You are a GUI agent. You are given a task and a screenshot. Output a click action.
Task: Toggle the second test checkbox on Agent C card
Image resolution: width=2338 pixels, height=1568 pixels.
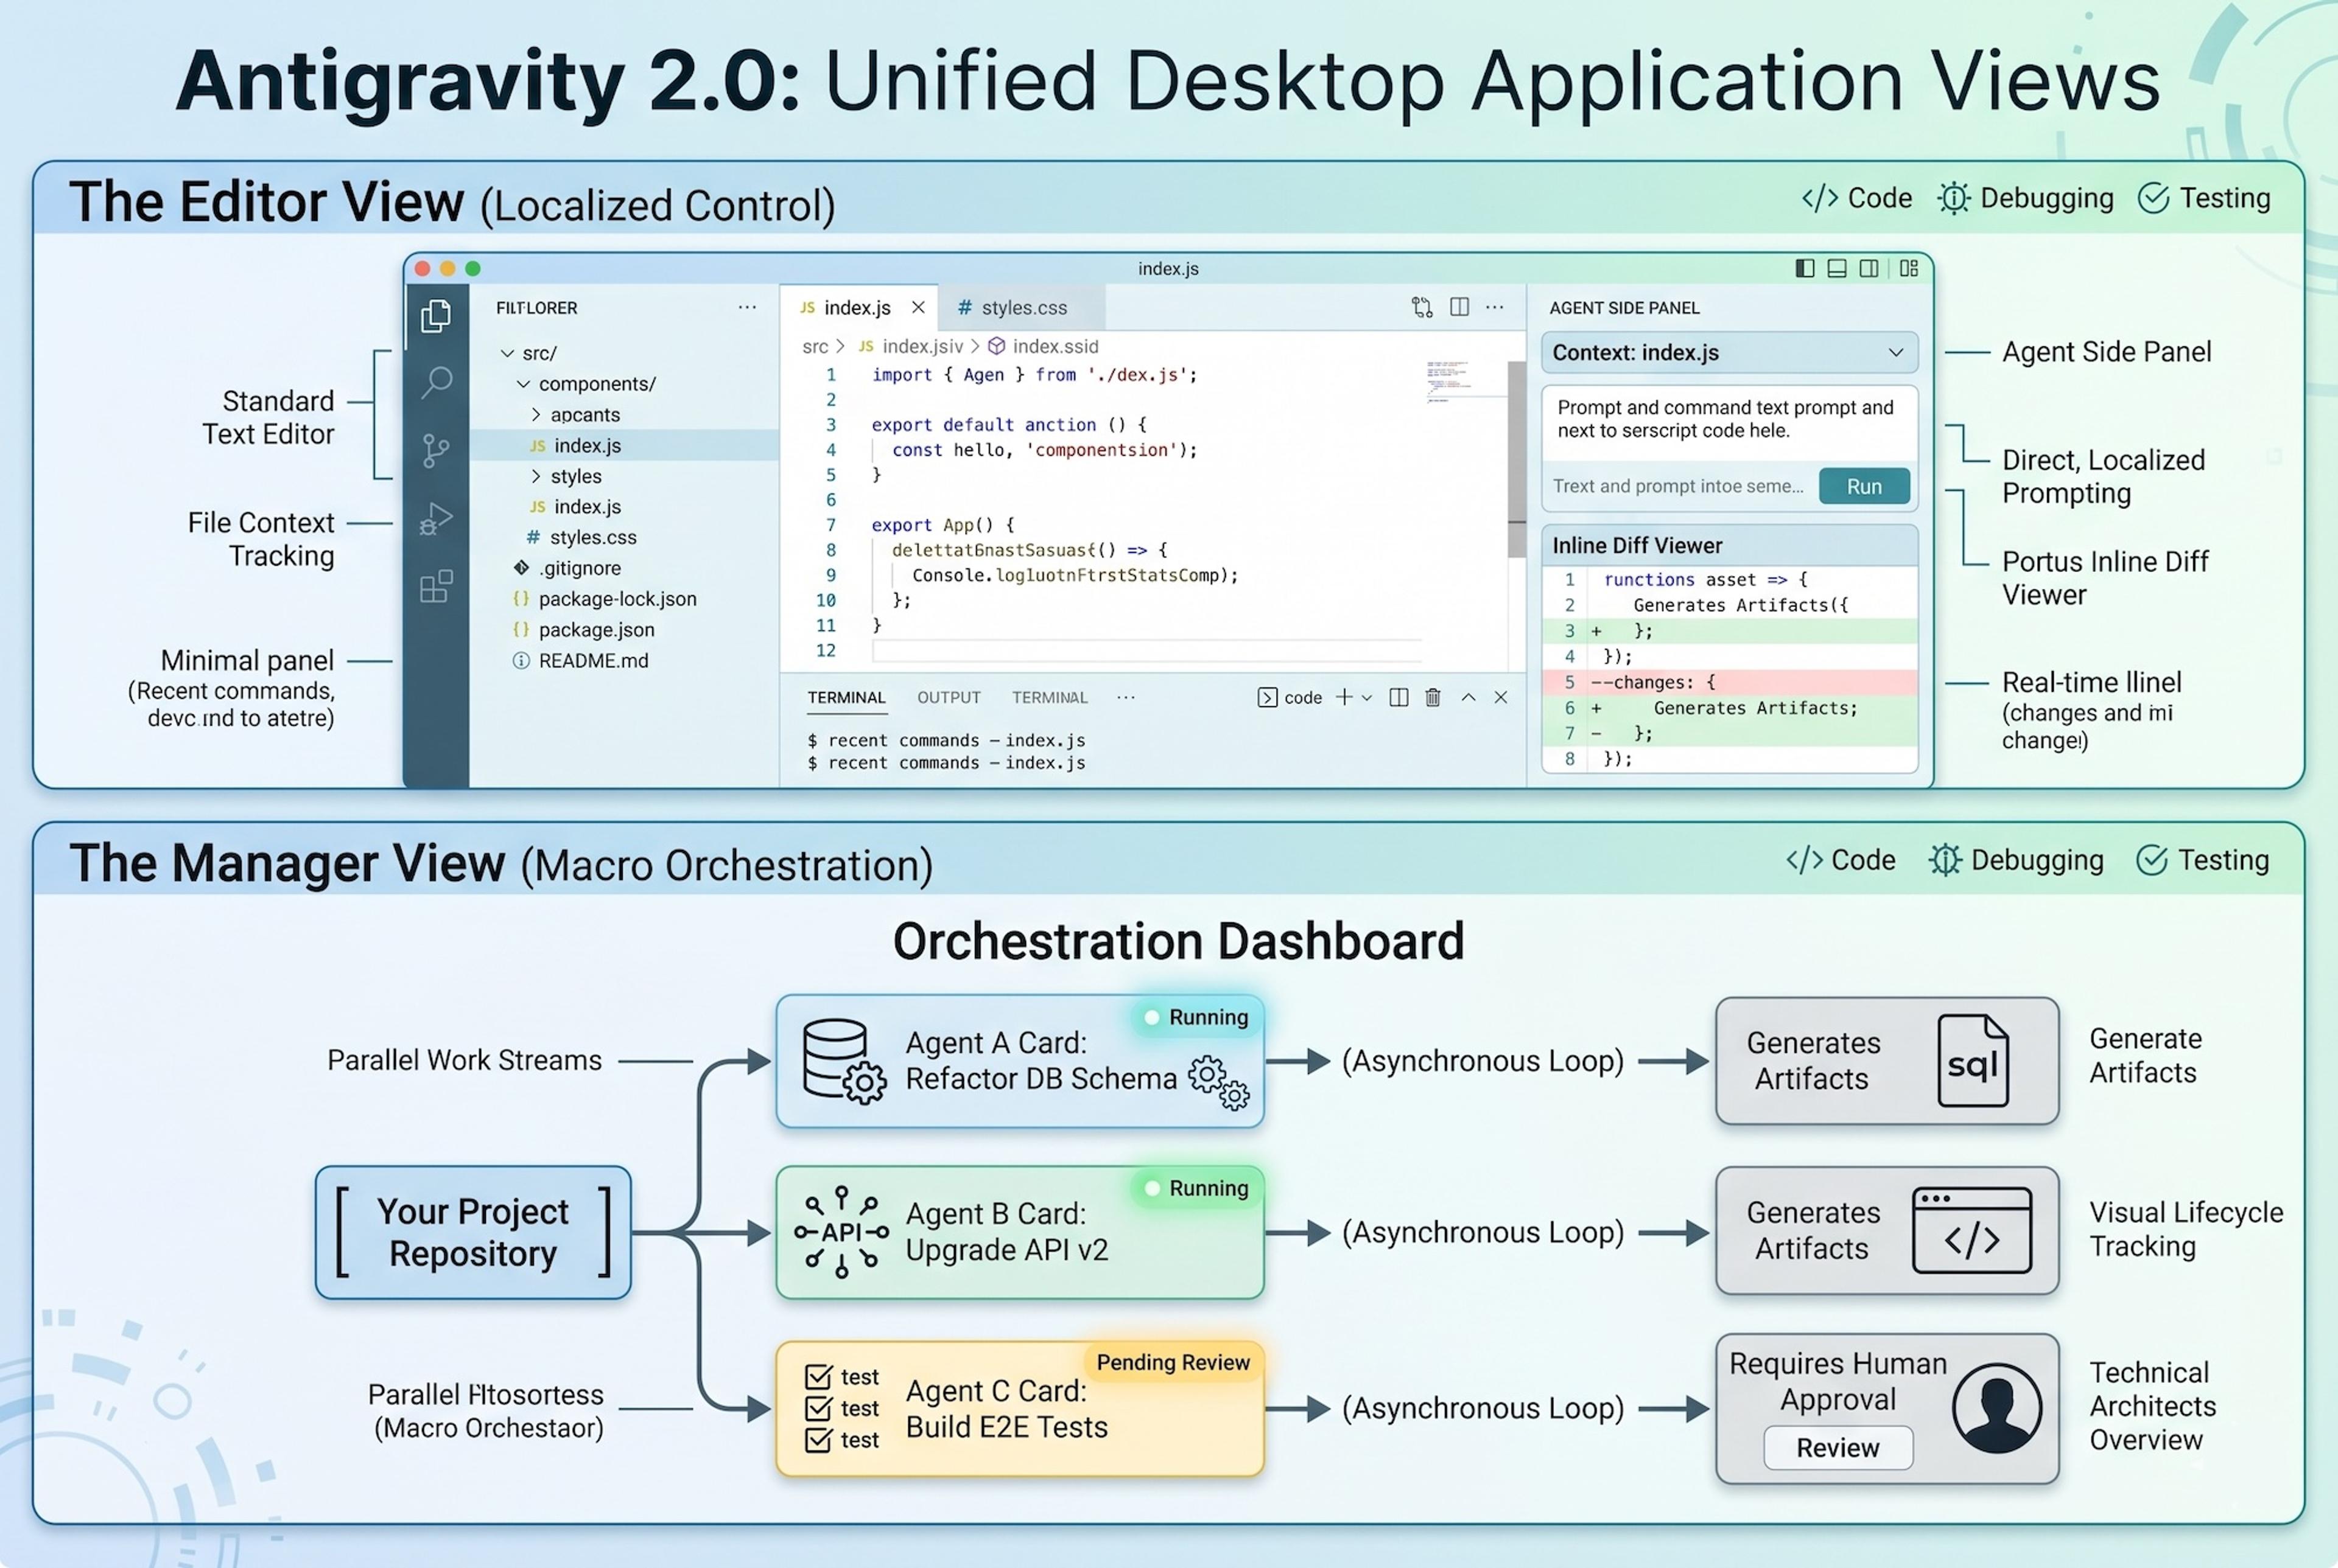pyautogui.click(x=818, y=1409)
